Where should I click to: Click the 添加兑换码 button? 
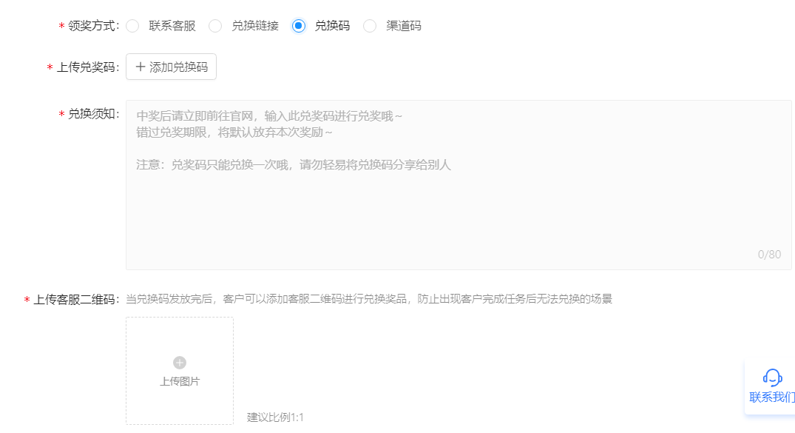click(x=171, y=67)
